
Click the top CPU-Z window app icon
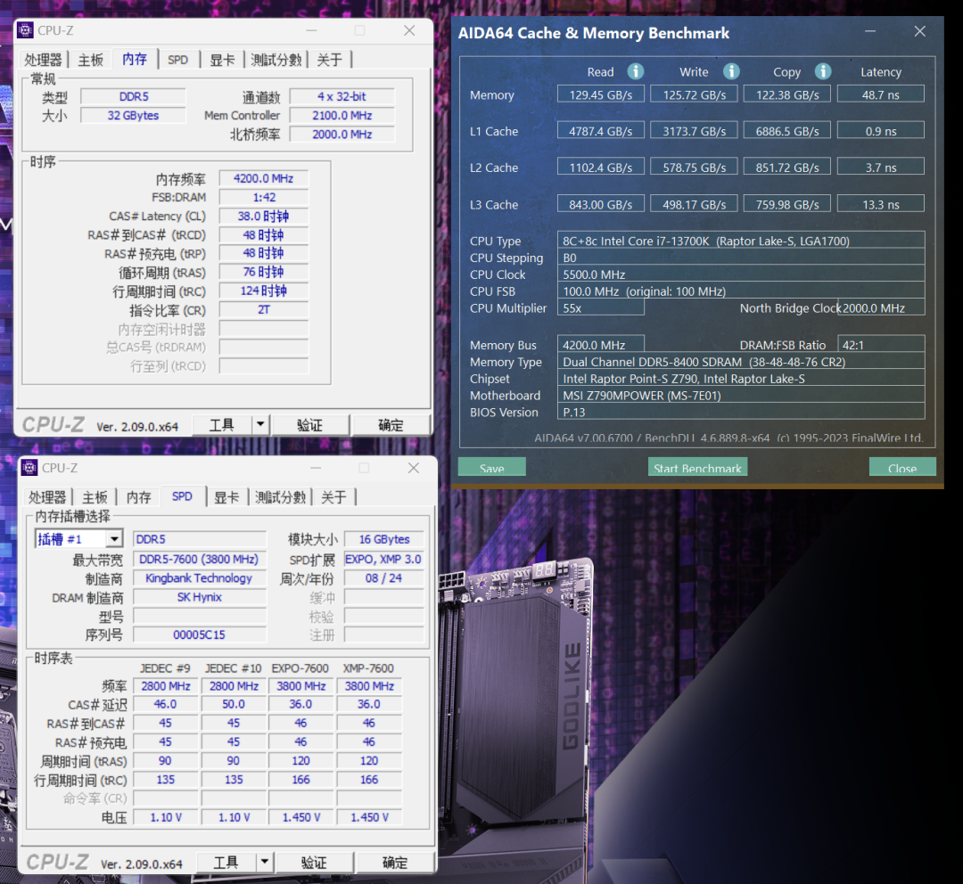point(25,30)
